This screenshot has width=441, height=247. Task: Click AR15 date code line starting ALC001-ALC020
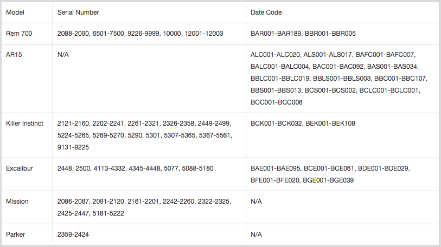pyautogui.click(x=333, y=55)
